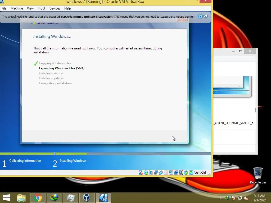The image size is (271, 203).
Task: Click the CLIENT_ULTIMATE_x64FRE text in background window
Action: (x=234, y=123)
